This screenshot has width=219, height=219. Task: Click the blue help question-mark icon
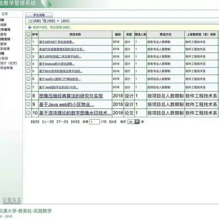[30, 27]
